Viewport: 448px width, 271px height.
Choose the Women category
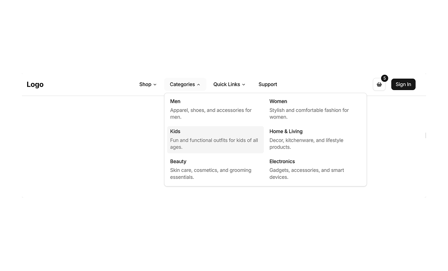(x=278, y=101)
